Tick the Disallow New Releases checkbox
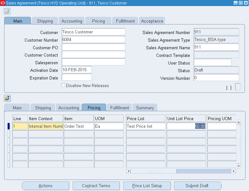Screen dimensions: 249x191 [x=63, y=85]
